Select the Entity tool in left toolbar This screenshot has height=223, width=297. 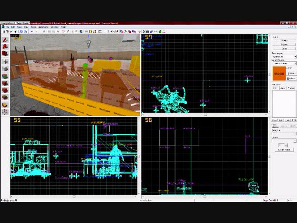5,61
